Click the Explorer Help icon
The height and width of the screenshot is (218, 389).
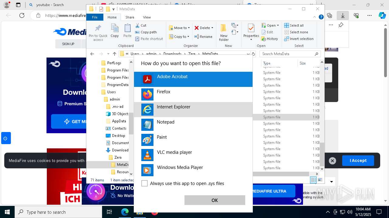pyautogui.click(x=321, y=17)
